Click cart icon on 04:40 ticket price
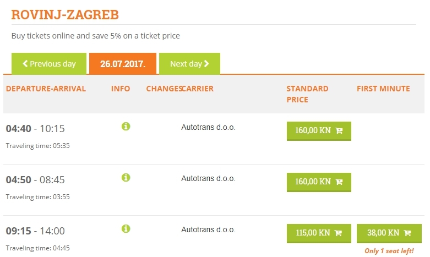 coord(339,130)
